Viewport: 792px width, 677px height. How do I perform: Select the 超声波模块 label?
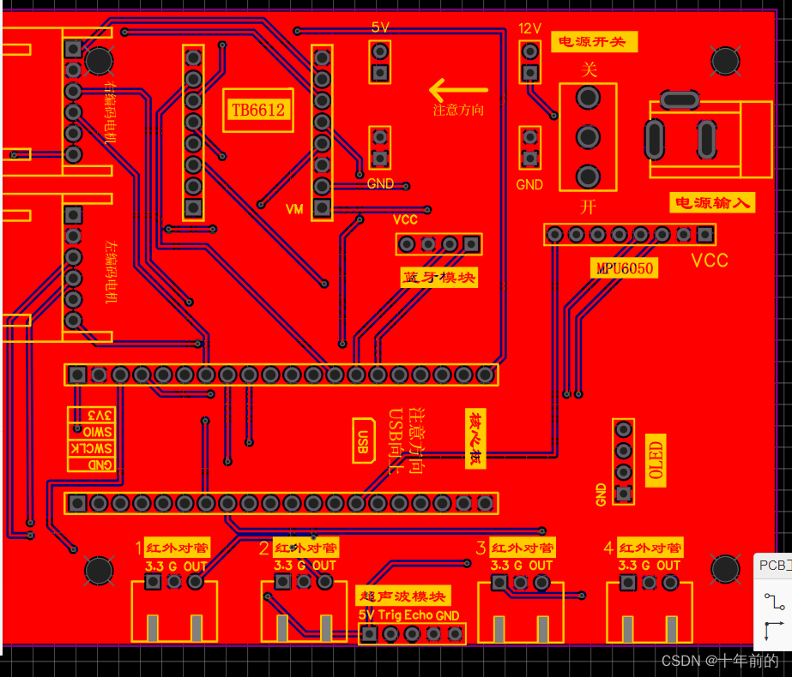pyautogui.click(x=402, y=596)
